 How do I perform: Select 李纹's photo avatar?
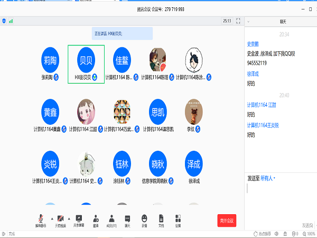click(194, 112)
